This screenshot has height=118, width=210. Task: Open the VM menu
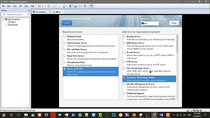[20, 6]
